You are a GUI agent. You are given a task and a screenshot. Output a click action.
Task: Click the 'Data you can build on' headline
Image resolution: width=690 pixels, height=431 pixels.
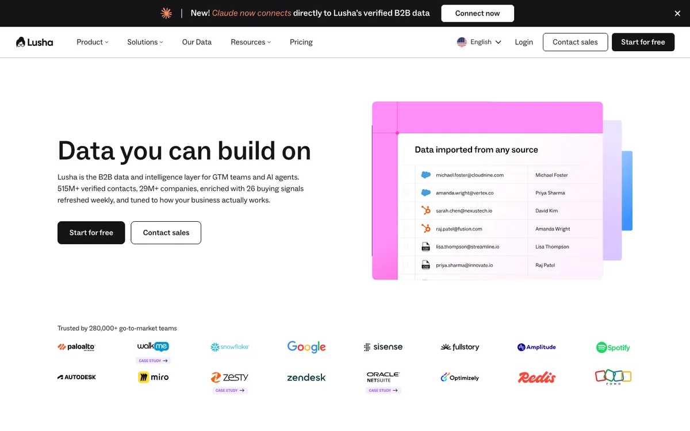pos(184,151)
